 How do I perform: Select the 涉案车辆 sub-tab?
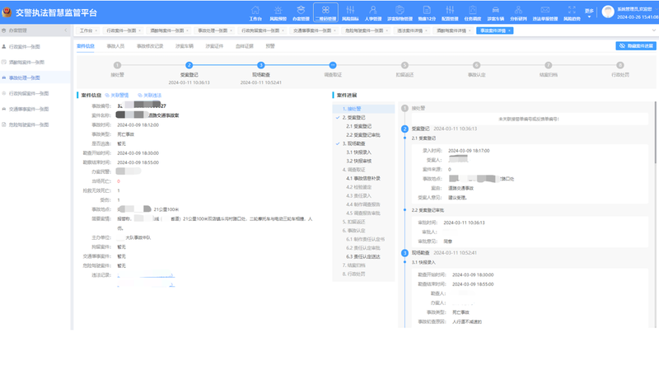pyautogui.click(x=185, y=46)
